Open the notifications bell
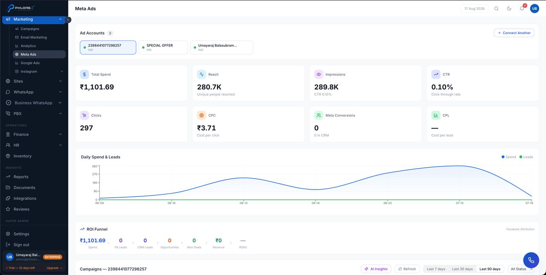This screenshot has width=546, height=275. tap(522, 9)
